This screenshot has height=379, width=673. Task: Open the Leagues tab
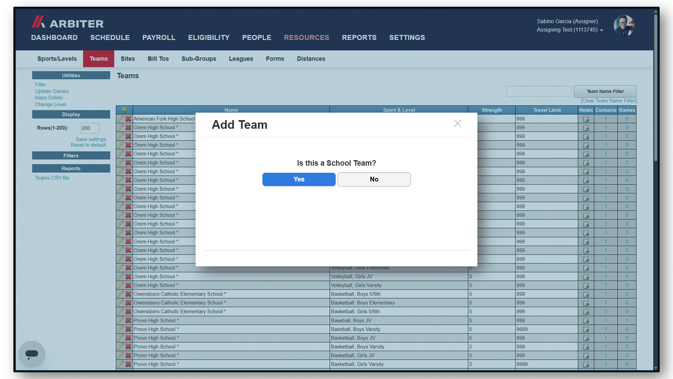241,59
